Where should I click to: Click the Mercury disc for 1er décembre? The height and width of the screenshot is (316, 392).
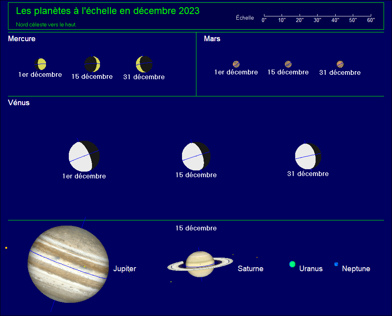40,64
